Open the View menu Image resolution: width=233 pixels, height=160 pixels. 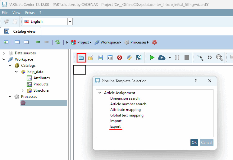(x=16, y=13)
